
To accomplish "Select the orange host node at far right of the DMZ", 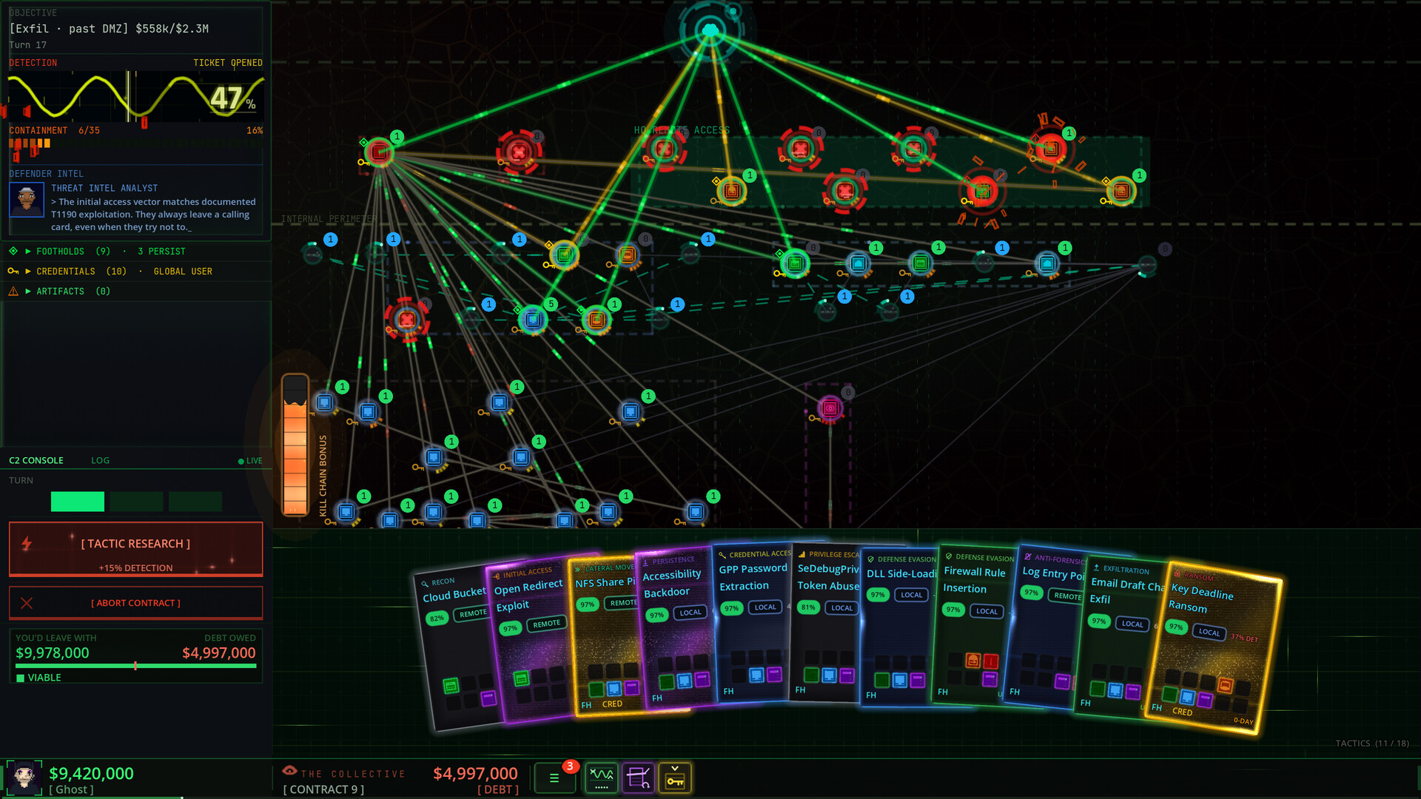I will pos(1121,192).
